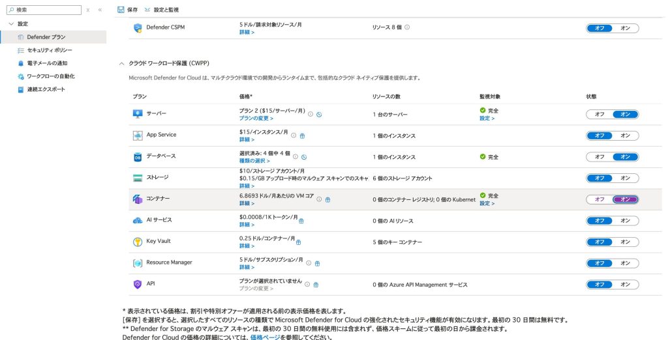668x340 pixels.
Task: Turn on the API plan toggle
Action: (625, 284)
